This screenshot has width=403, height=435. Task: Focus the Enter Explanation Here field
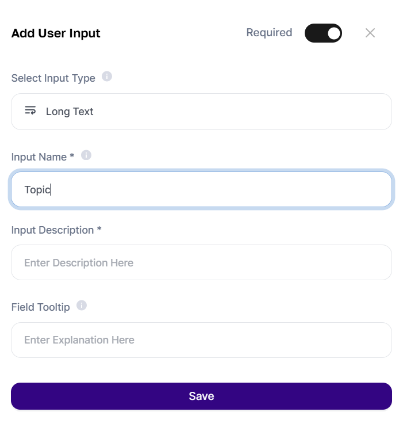[201, 340]
